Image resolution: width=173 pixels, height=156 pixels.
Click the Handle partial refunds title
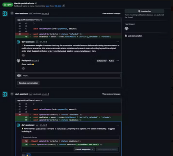24,3
